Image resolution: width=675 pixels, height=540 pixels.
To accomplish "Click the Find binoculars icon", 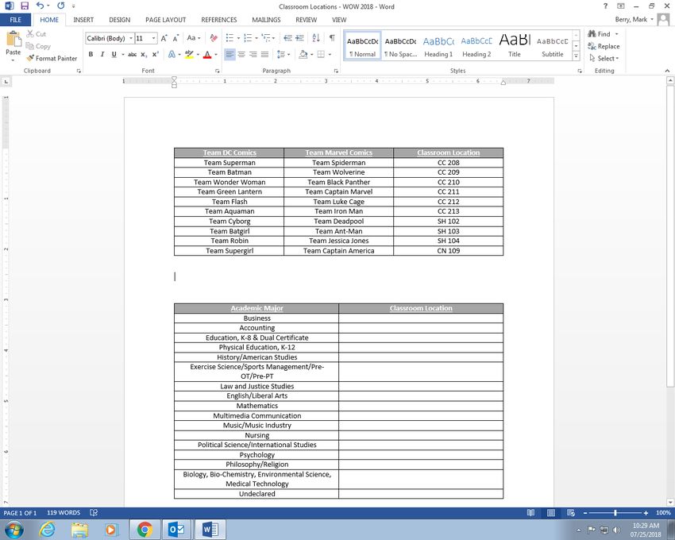I will [592, 34].
